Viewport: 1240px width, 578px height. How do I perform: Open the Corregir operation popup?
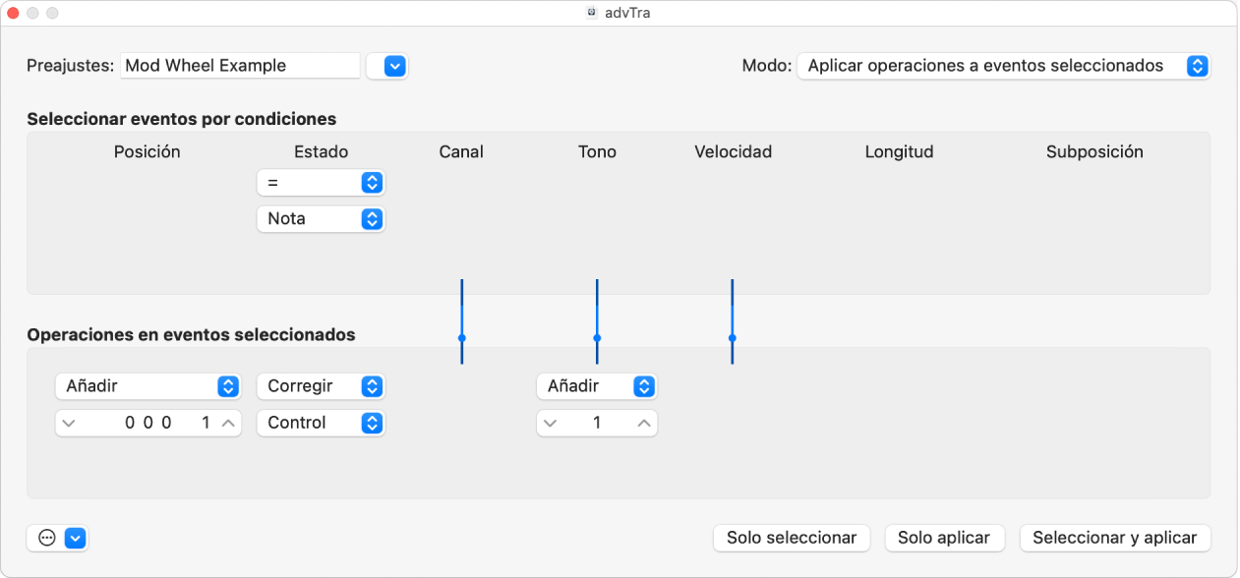pos(321,386)
